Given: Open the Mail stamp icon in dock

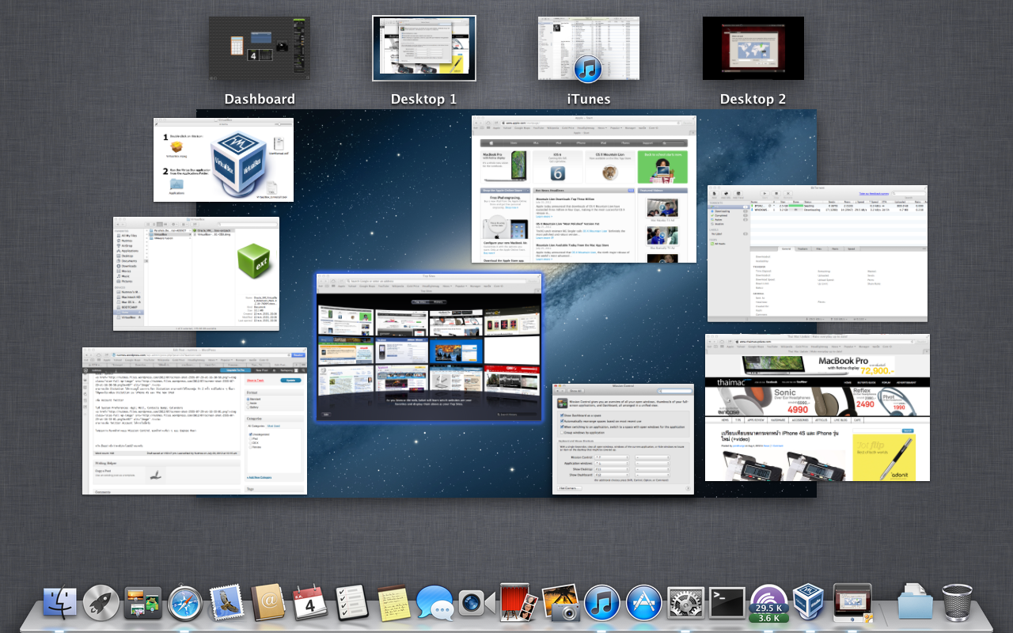Looking at the screenshot, I should (226, 604).
